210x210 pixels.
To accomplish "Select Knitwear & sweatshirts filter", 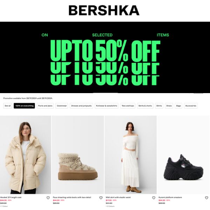I will coord(107,106).
